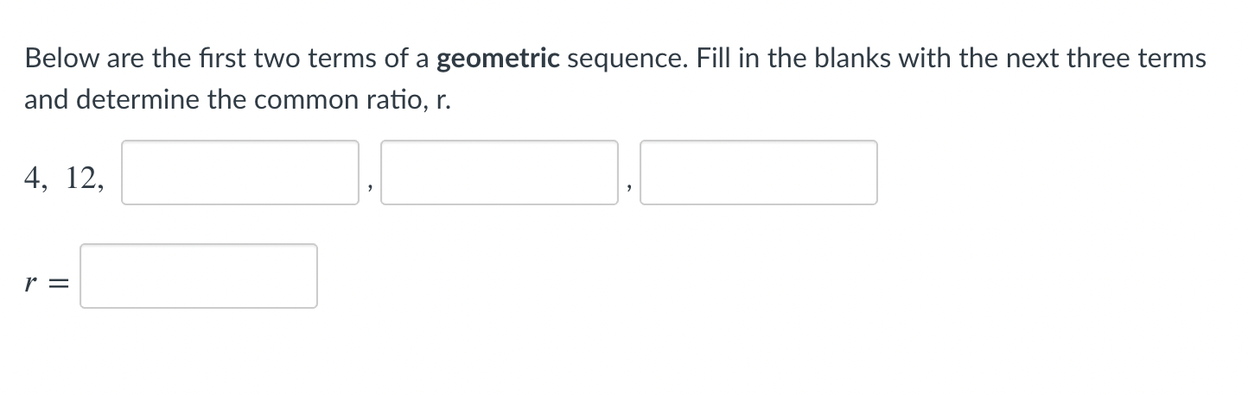Click the first blank after 12
Image resolution: width=1248 pixels, height=395 pixels.
tap(240, 172)
